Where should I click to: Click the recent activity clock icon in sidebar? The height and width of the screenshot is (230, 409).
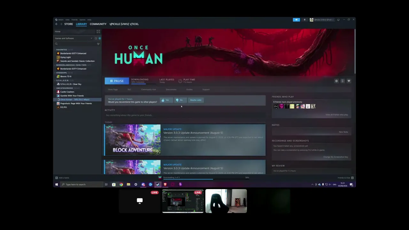(x=96, y=38)
